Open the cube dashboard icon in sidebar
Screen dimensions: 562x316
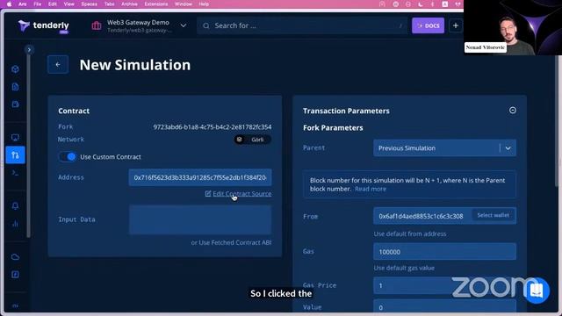click(15, 69)
